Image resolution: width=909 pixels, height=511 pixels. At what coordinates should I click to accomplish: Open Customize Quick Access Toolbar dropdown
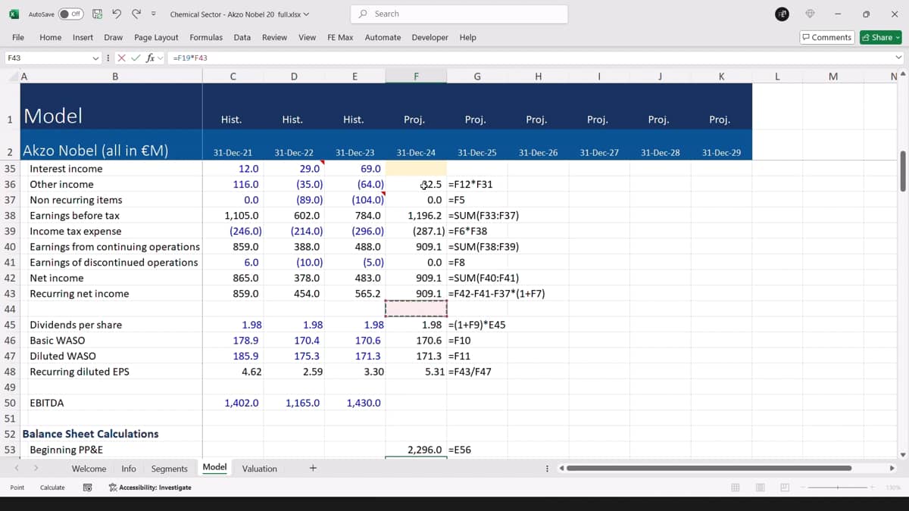[154, 14]
